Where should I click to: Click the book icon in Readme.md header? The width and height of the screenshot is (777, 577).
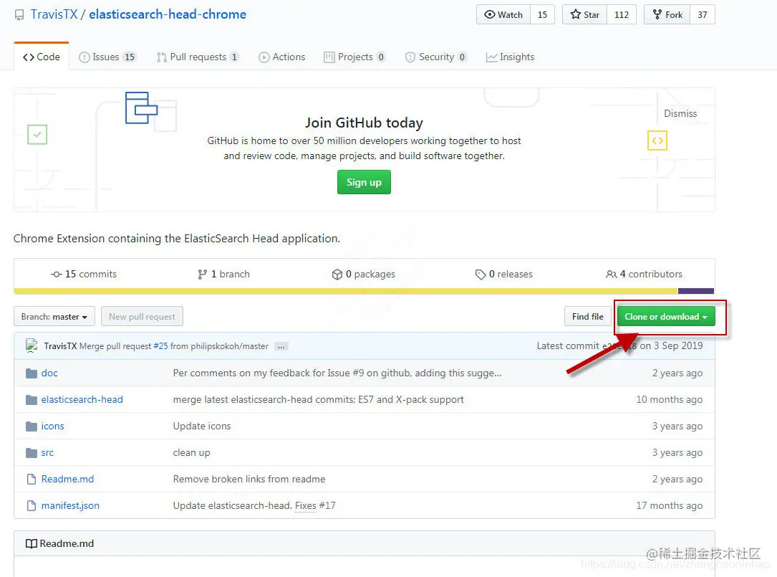(x=32, y=544)
